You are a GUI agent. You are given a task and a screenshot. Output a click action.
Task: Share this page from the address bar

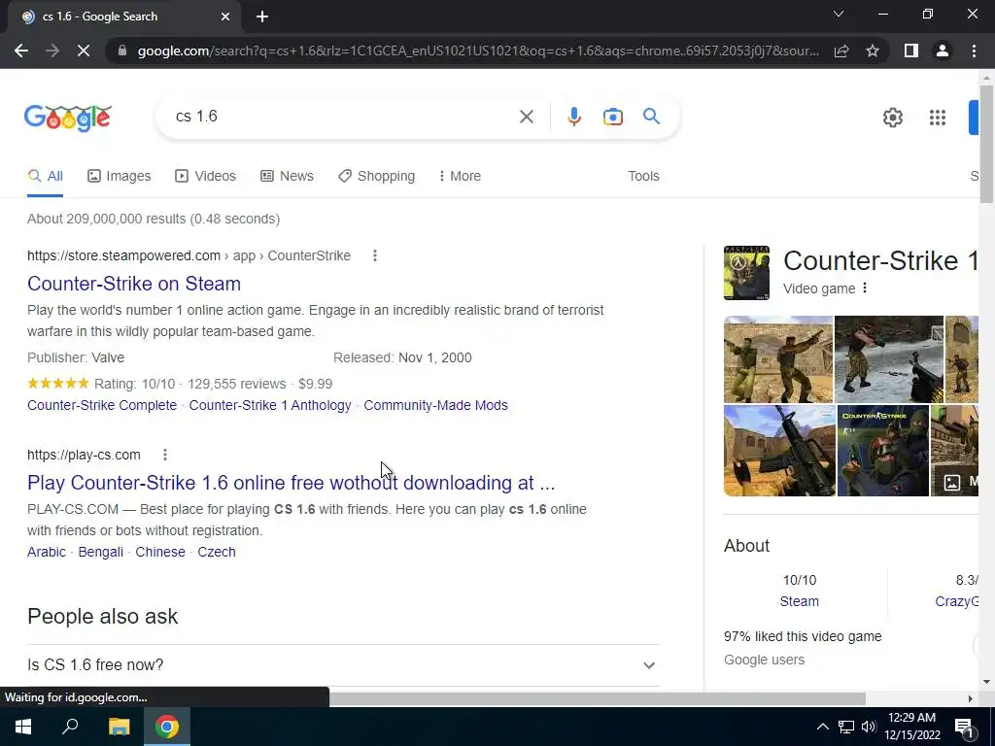tap(841, 51)
